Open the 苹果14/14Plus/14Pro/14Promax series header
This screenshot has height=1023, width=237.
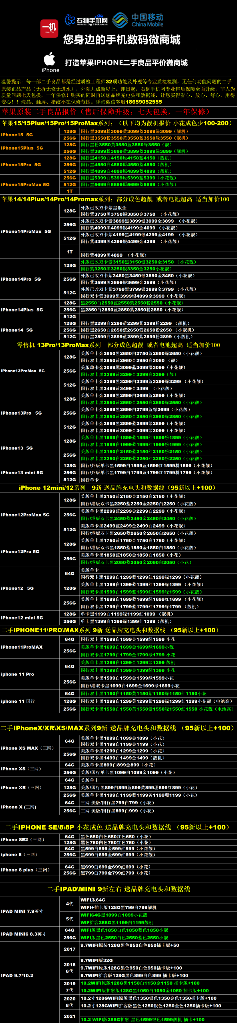[115, 199]
